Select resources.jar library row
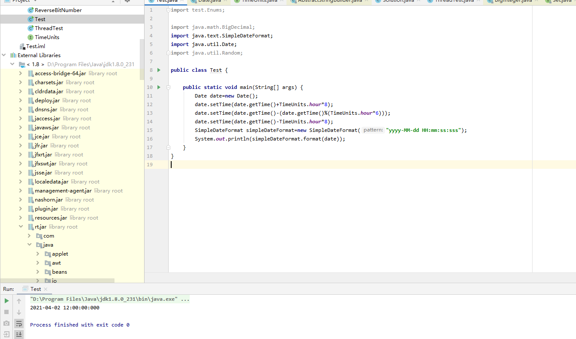576x339 pixels. (72, 218)
